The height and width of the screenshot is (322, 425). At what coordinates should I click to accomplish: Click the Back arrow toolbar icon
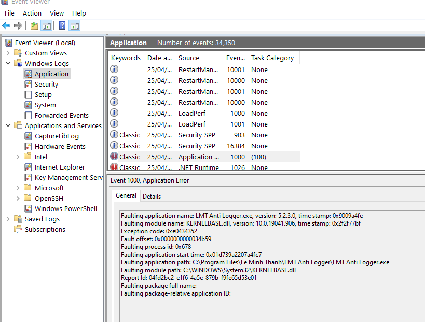(x=6, y=26)
